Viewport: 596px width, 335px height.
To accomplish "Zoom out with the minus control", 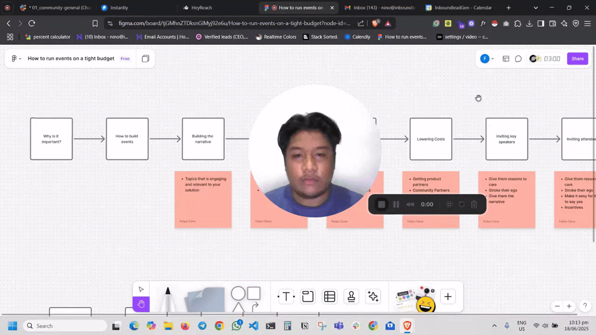I will pyautogui.click(x=557, y=306).
